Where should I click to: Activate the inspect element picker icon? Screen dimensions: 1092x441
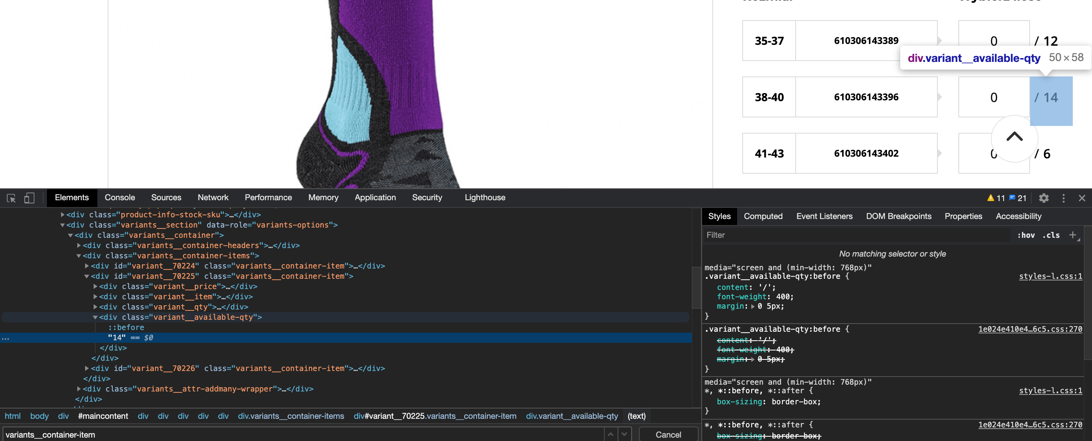pyautogui.click(x=12, y=198)
